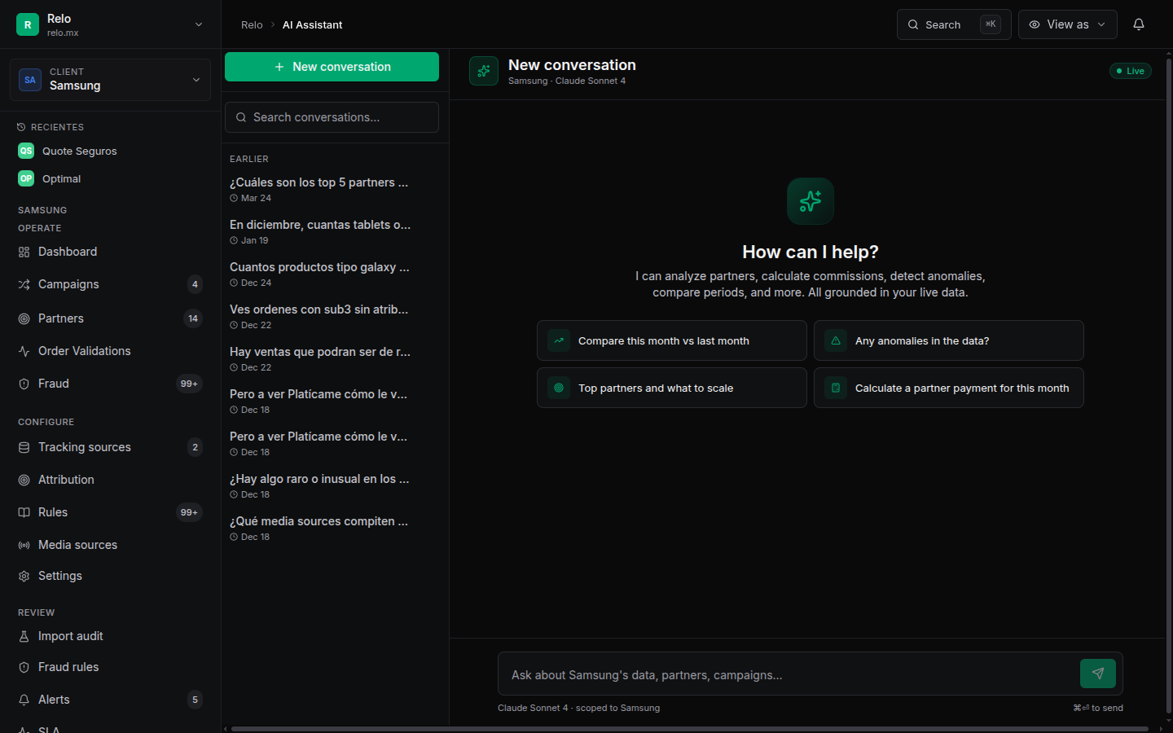Open the View as dropdown
This screenshot has width=1173, height=733.
pyautogui.click(x=1067, y=24)
